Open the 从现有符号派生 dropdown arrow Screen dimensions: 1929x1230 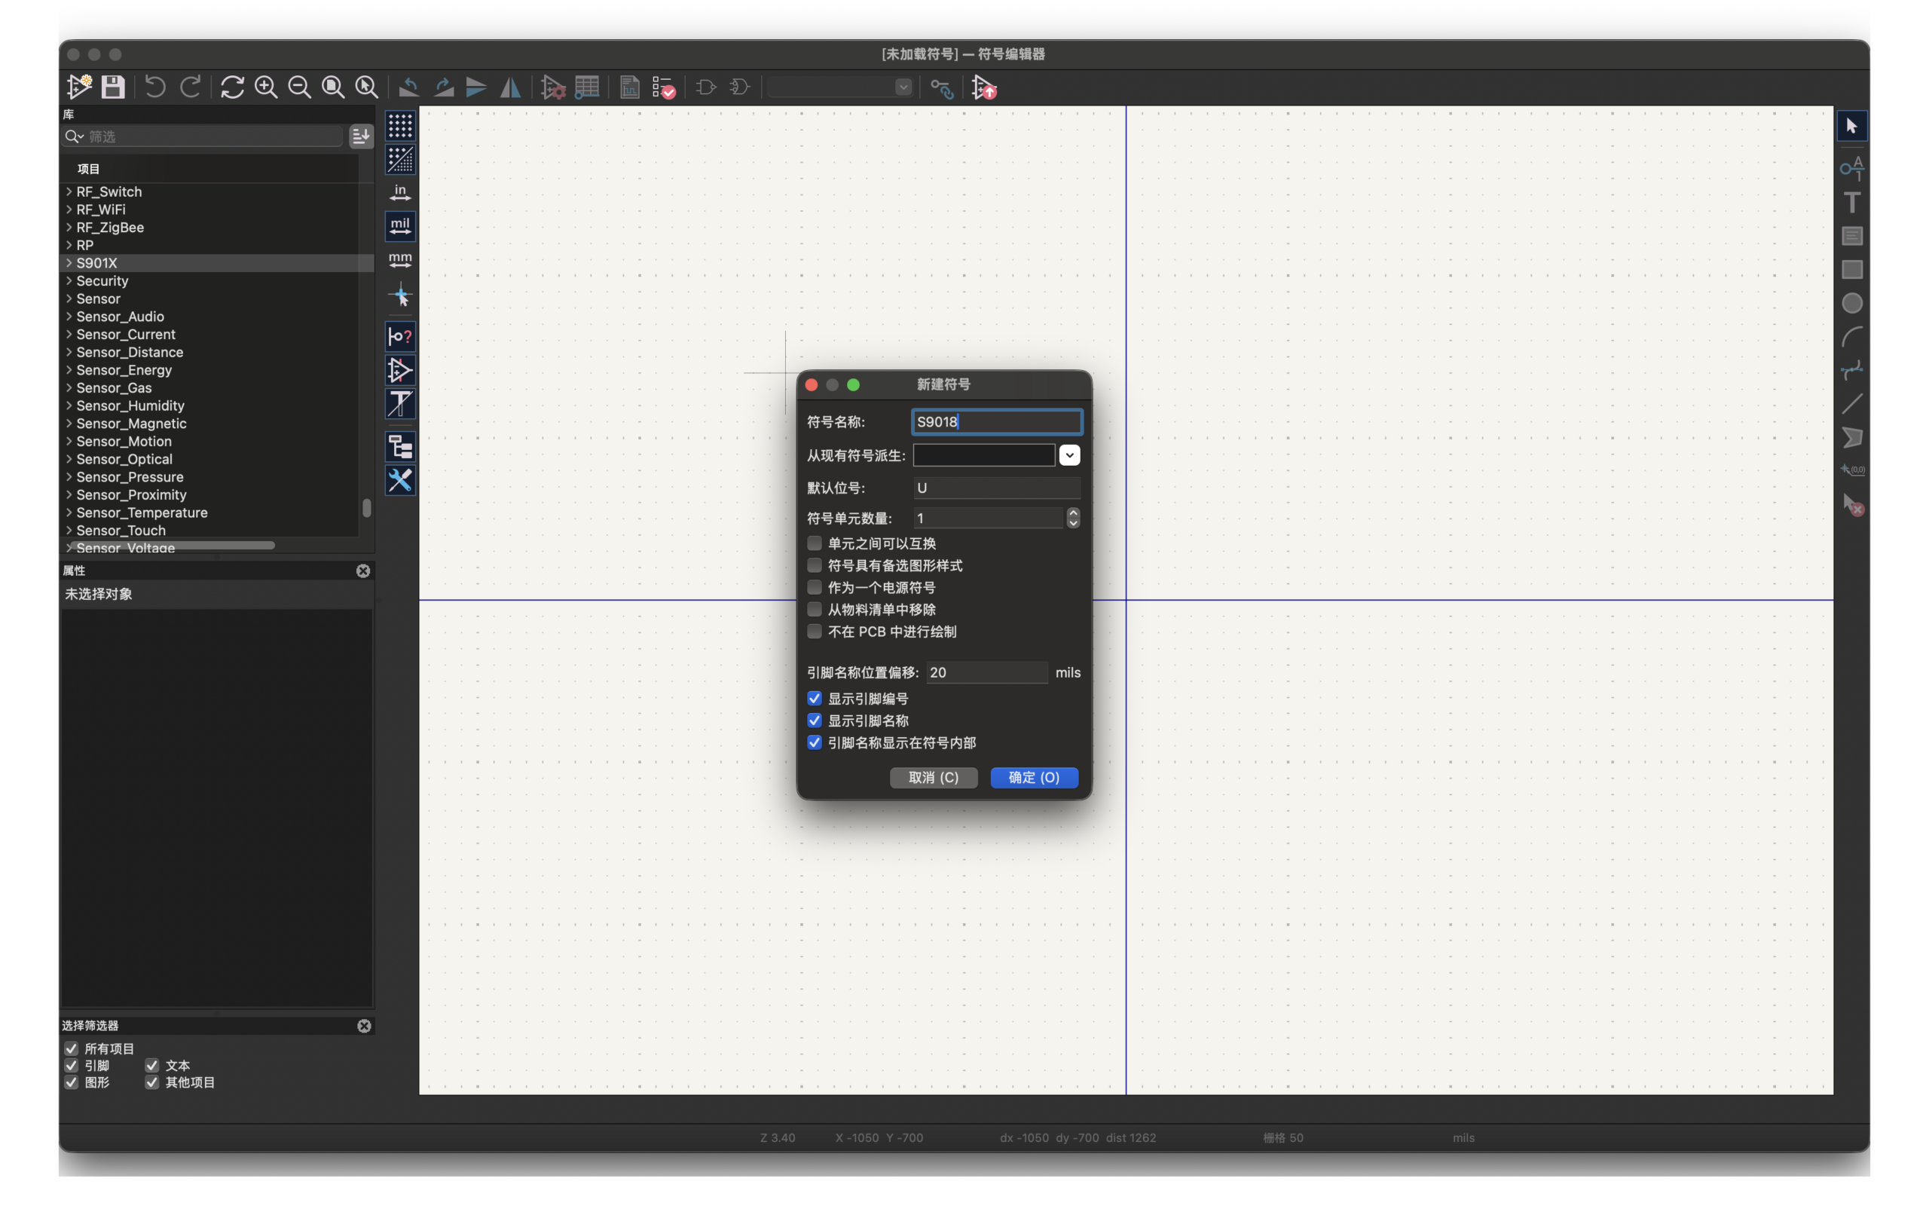[x=1069, y=455]
